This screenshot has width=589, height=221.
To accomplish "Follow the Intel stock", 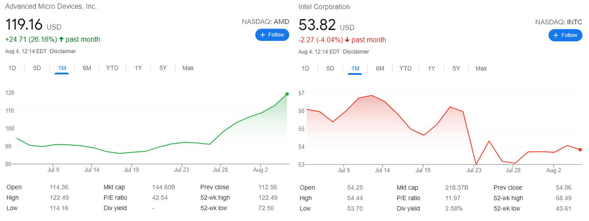I will pyautogui.click(x=565, y=35).
